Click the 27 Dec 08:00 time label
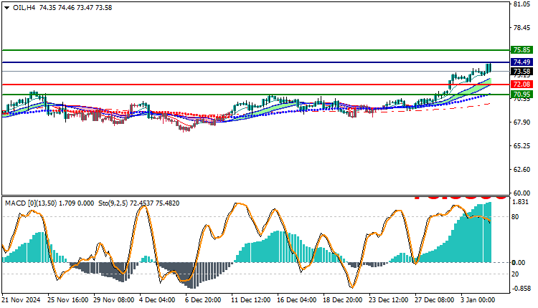Screen dimensions: 538x308 [435, 300]
